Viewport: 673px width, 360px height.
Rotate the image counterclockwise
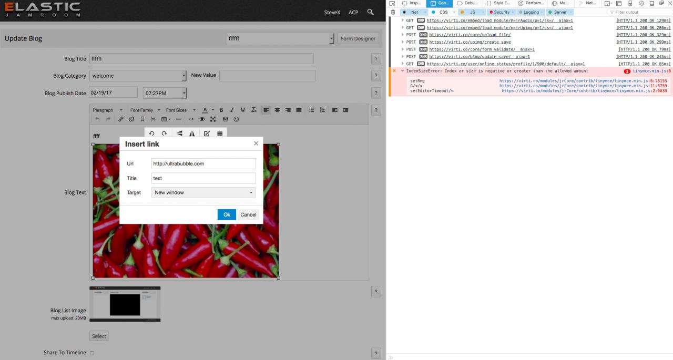tap(151, 133)
